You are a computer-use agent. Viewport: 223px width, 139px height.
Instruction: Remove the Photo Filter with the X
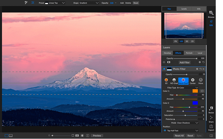204,69
